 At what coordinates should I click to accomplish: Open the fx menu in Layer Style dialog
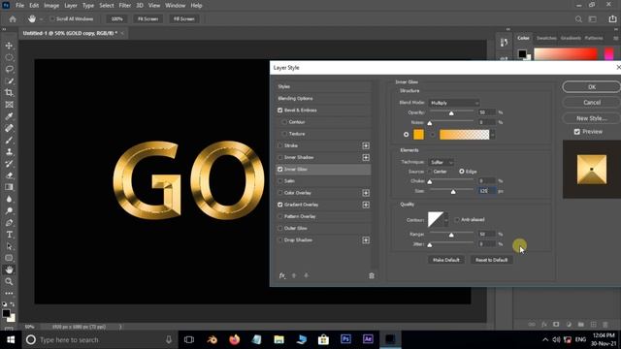pos(282,275)
